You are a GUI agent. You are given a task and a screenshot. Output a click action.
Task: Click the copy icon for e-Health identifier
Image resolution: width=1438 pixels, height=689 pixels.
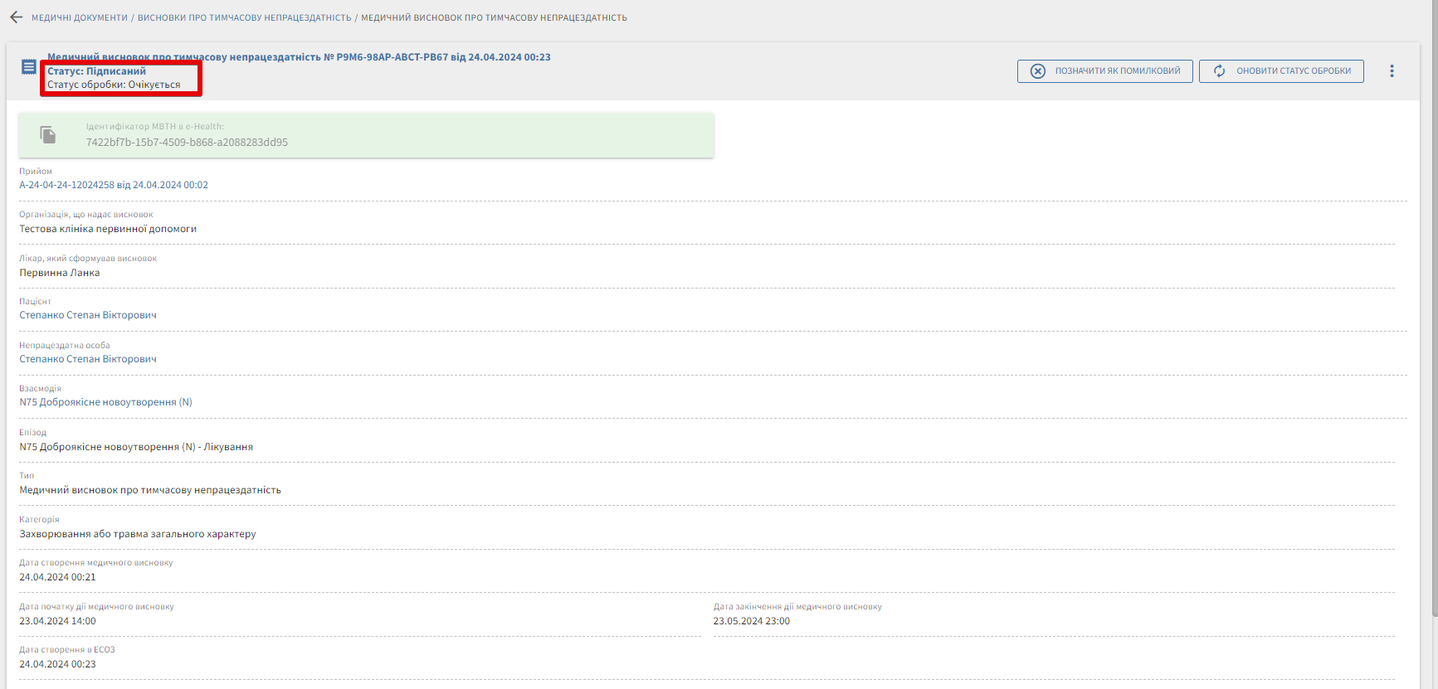[48, 135]
